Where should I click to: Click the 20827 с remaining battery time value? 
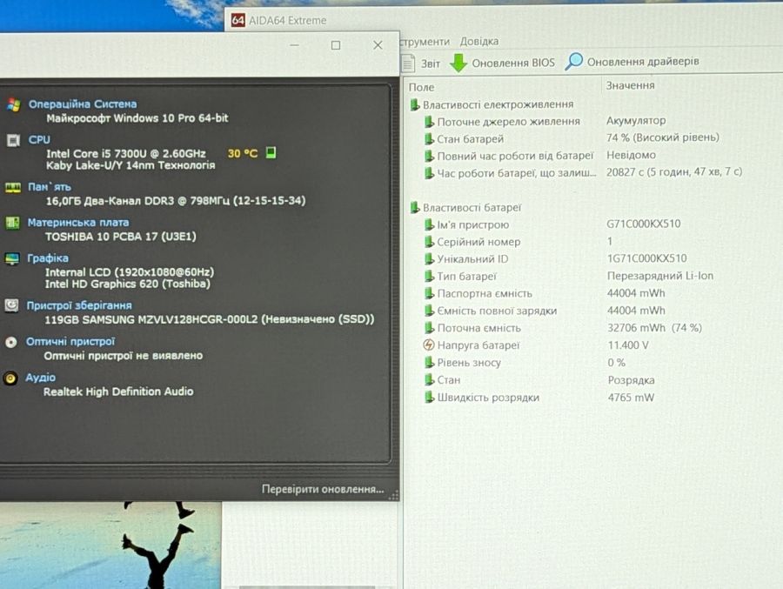pos(674,172)
